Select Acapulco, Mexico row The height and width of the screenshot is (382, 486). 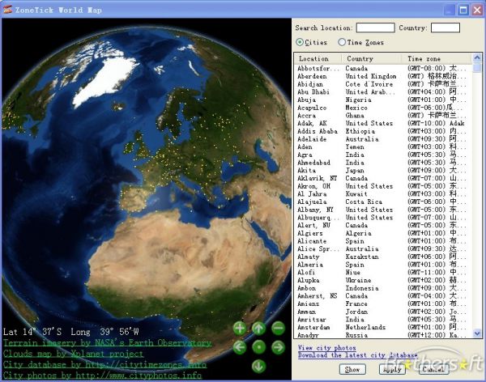[383, 108]
